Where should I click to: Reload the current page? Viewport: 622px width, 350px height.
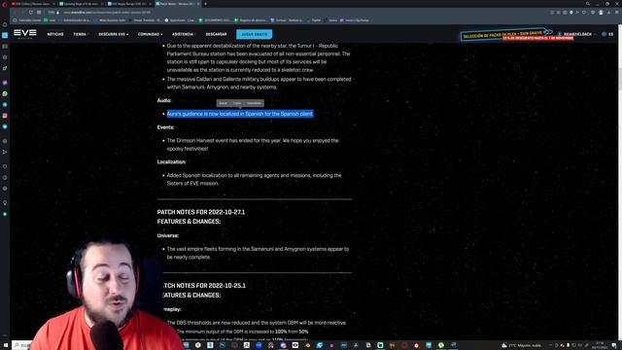(x=30, y=13)
